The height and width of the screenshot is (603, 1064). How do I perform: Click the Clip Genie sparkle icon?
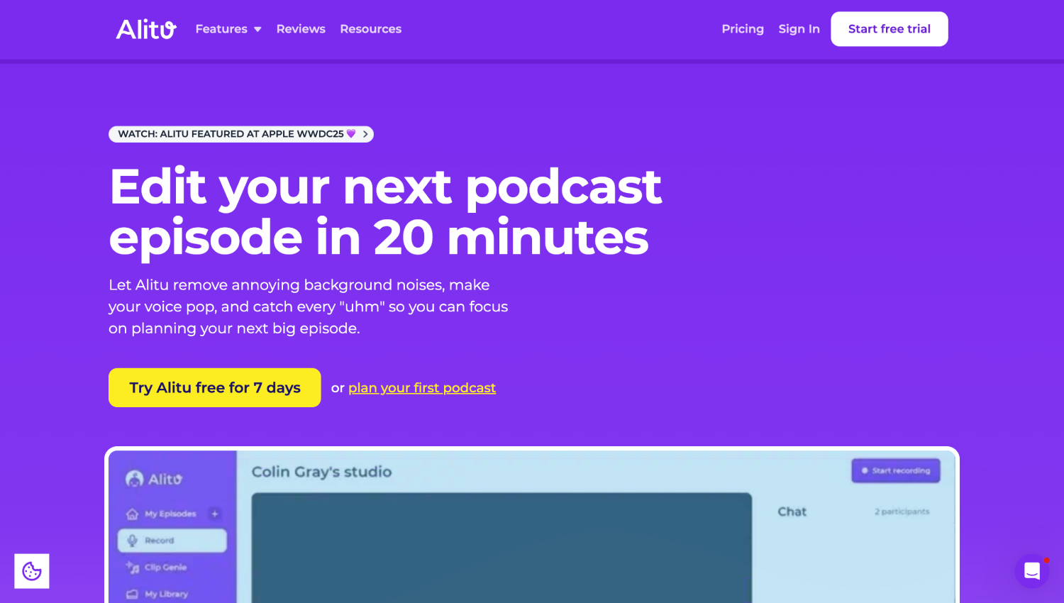pos(133,568)
